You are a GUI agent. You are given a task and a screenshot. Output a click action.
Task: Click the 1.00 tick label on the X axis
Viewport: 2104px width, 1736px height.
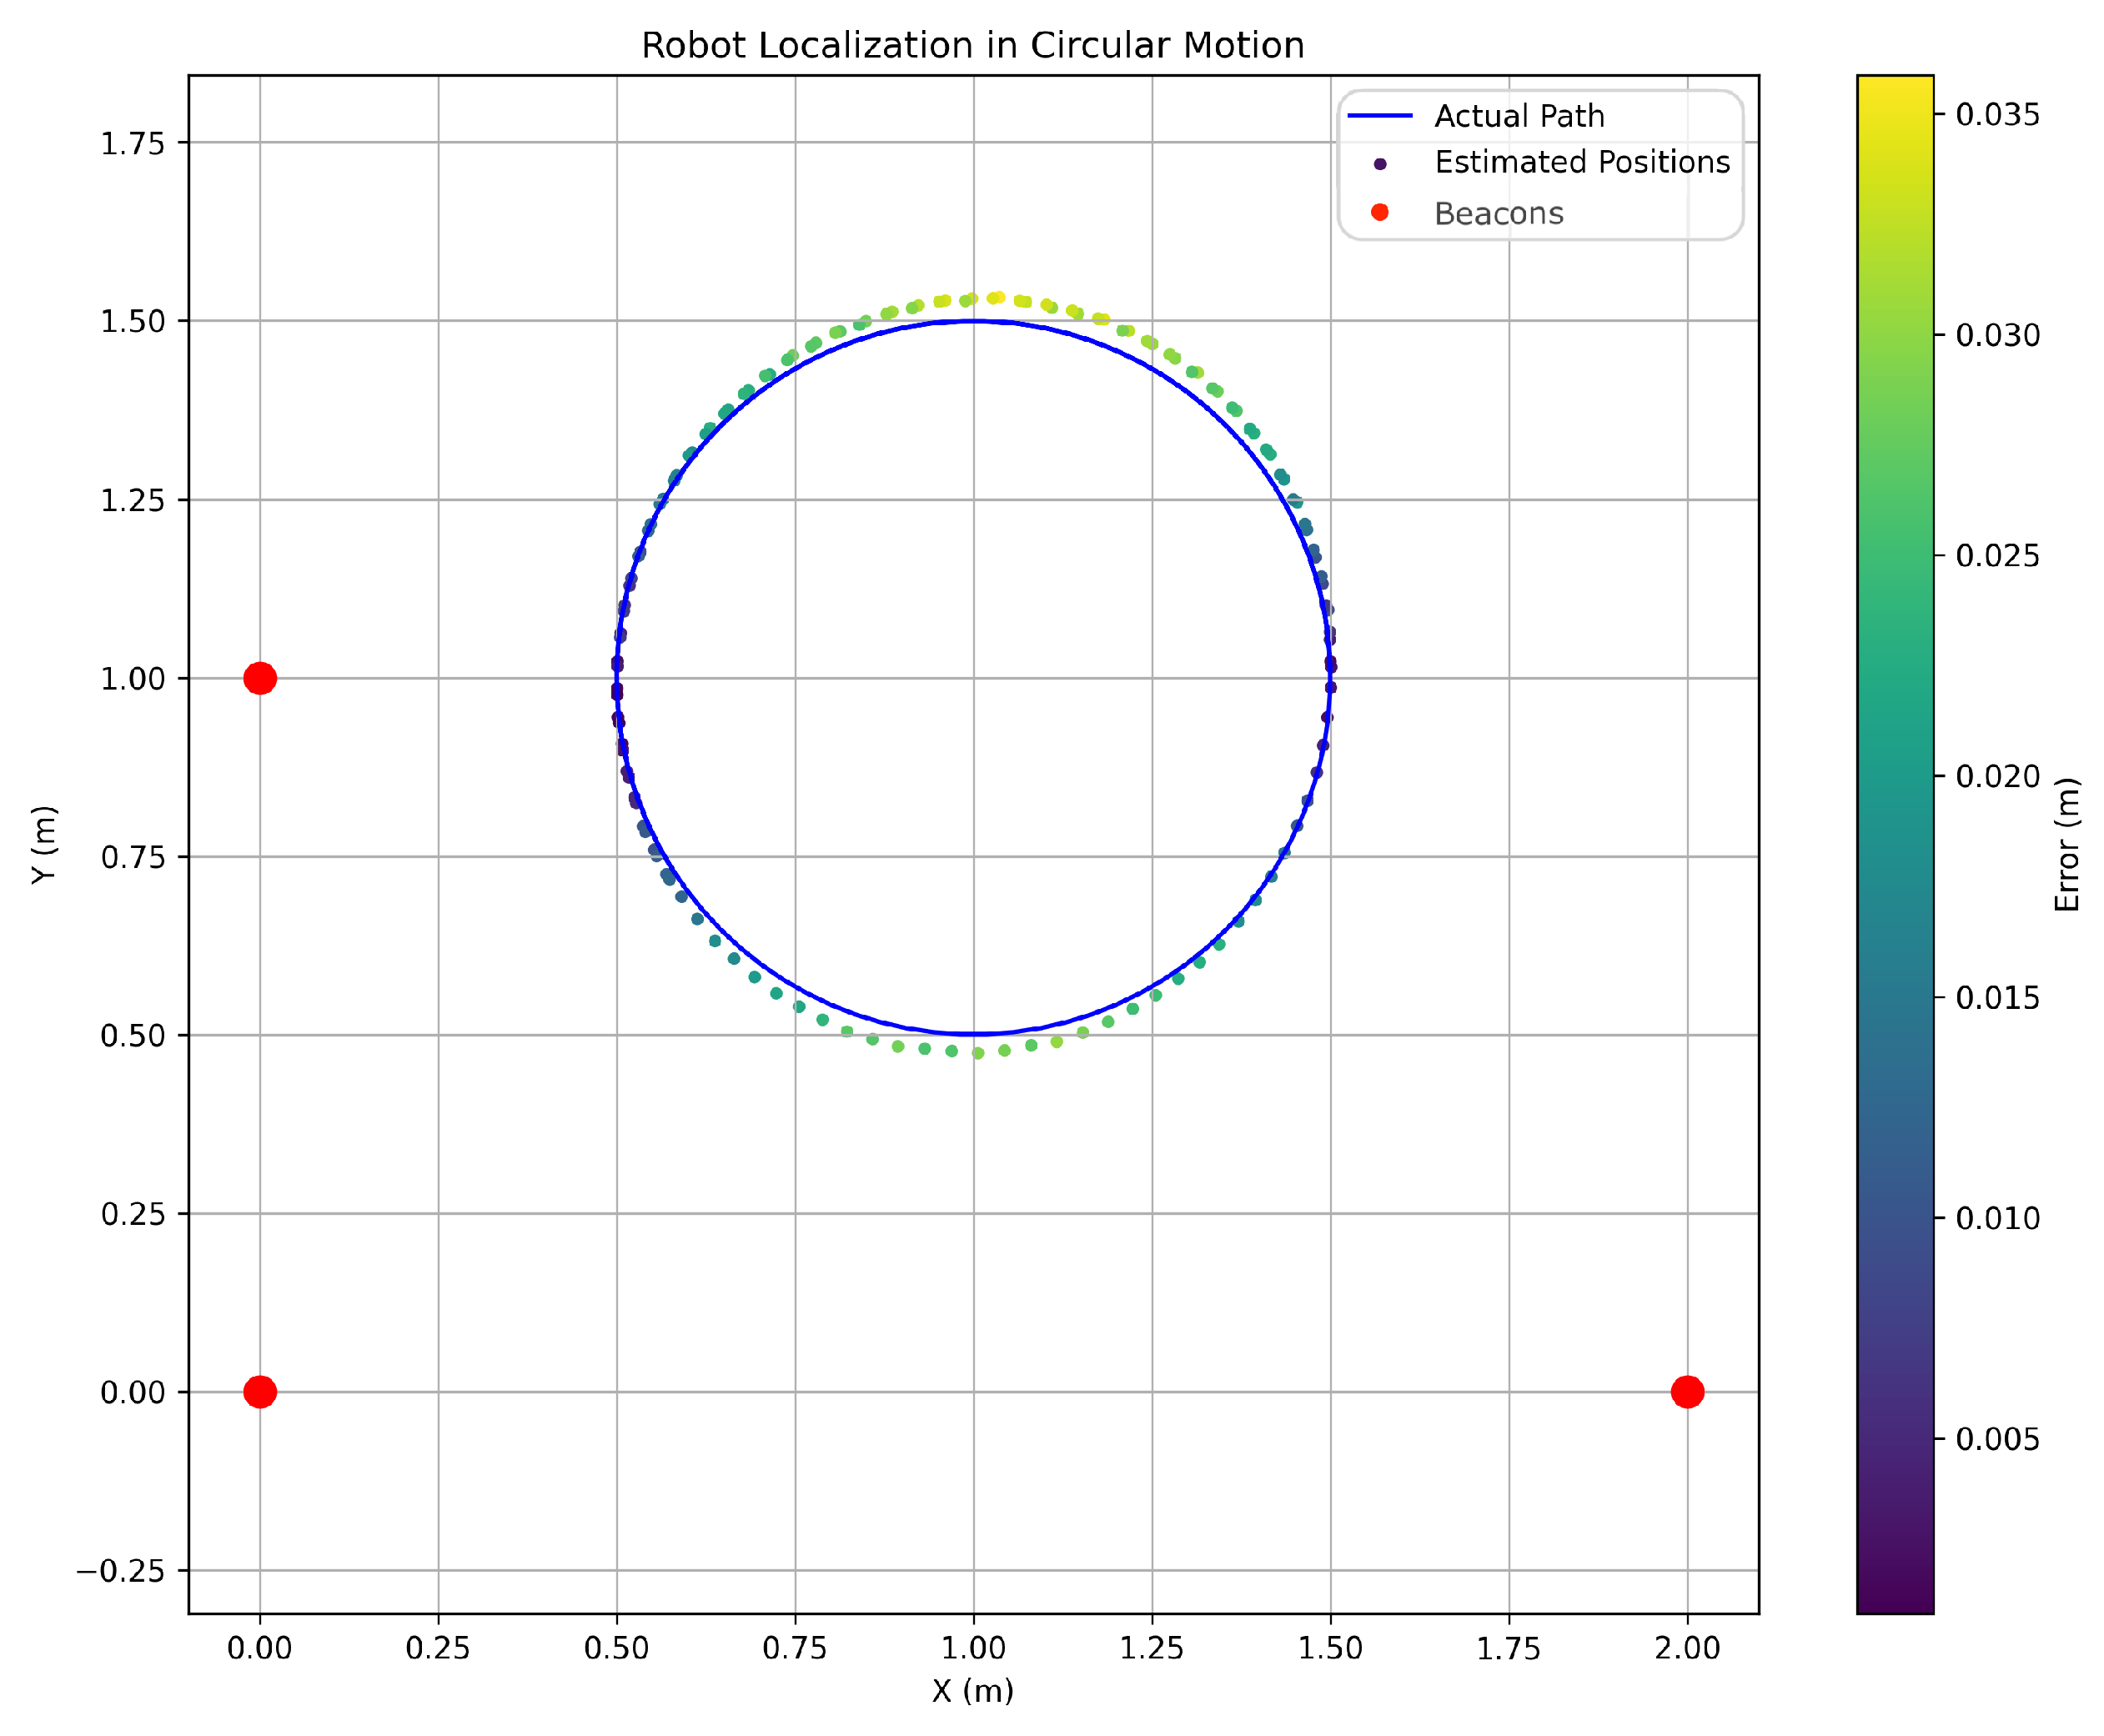(x=973, y=1647)
